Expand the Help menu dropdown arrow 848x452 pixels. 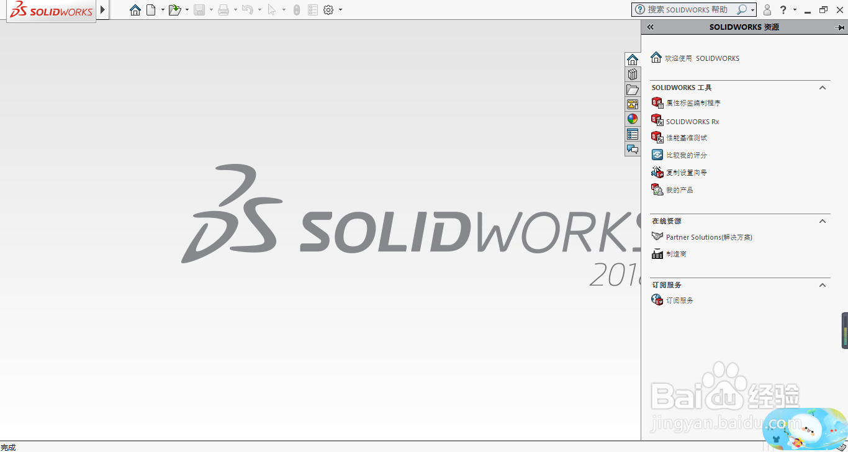click(795, 10)
